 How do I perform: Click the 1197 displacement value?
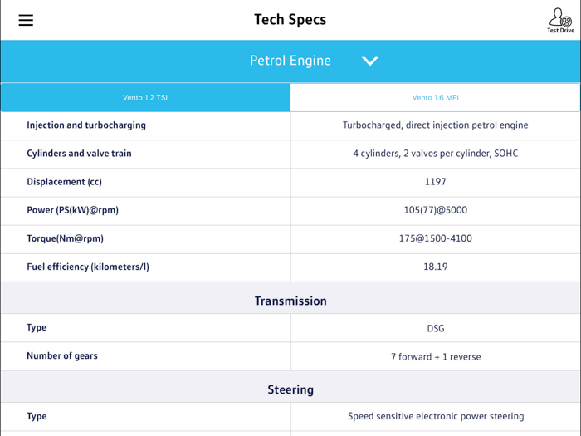436,182
